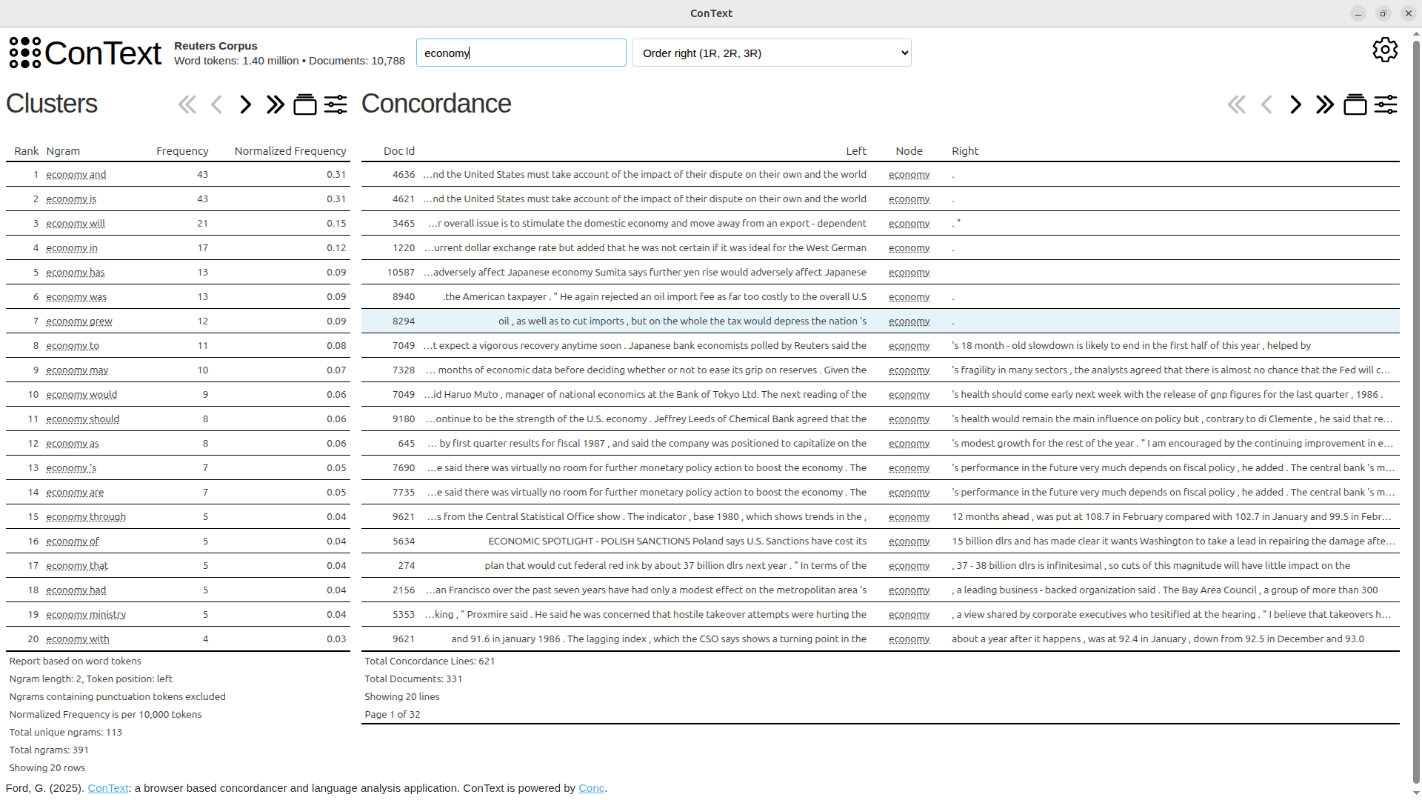The height and width of the screenshot is (800, 1422).
Task: Advance to next page of Clusters results
Action: pos(245,104)
